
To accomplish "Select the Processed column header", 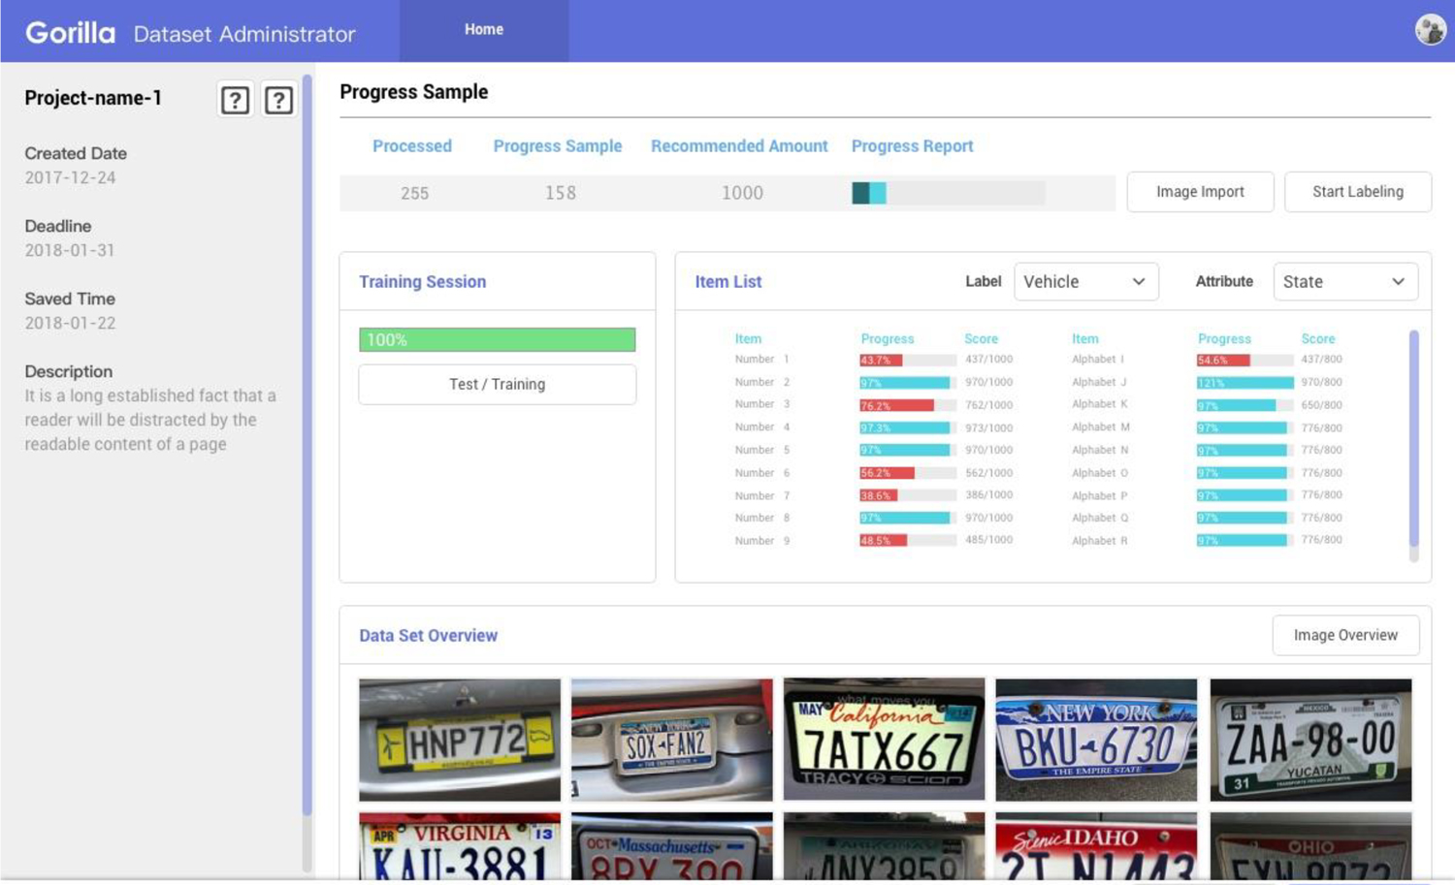I will pos(412,146).
